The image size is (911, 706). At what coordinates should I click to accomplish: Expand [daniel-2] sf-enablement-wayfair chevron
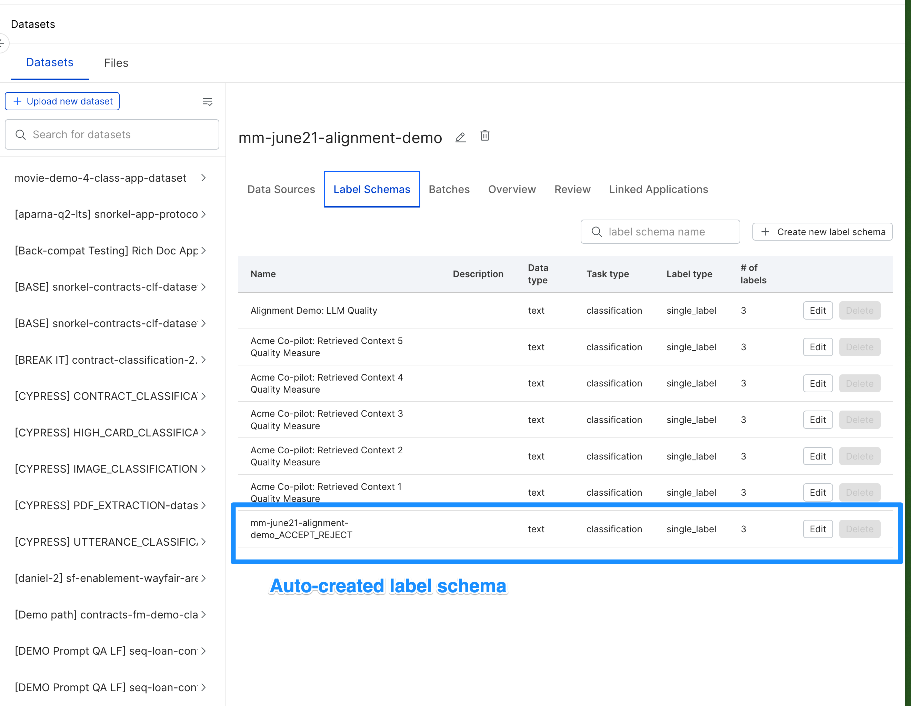click(203, 578)
